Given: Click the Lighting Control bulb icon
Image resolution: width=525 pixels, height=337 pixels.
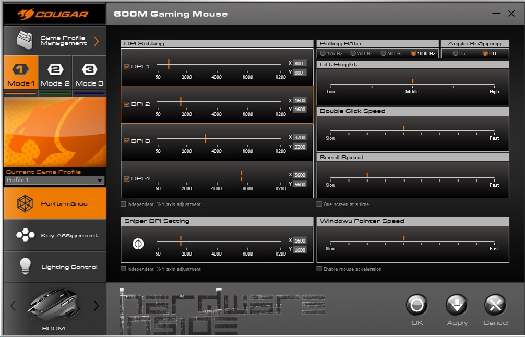Looking at the screenshot, I should 26,267.
